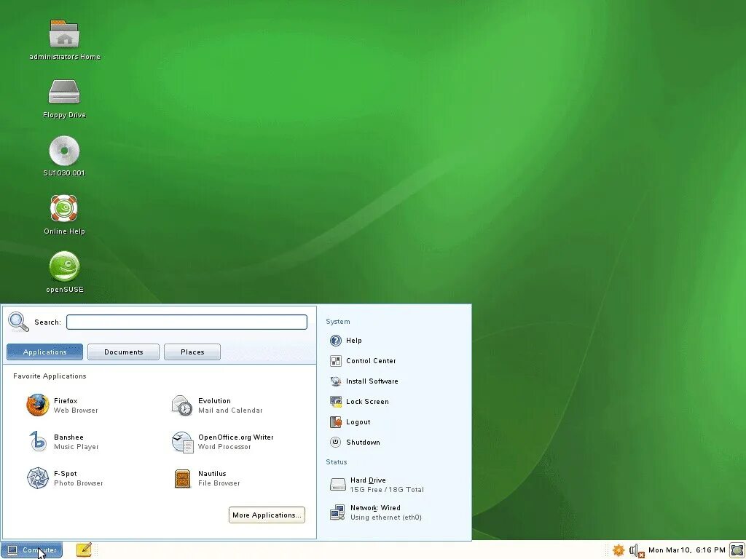Focus the Search input field
Screen dimensions: 746x559
pyautogui.click(x=186, y=322)
